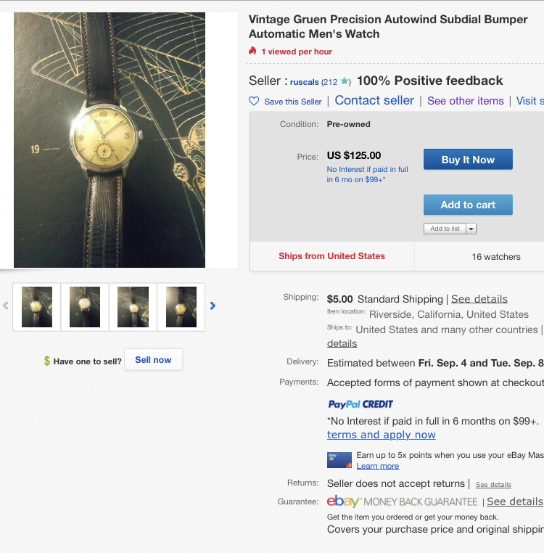Open the See other items link
Screen dimensions: 544x553
tap(466, 101)
